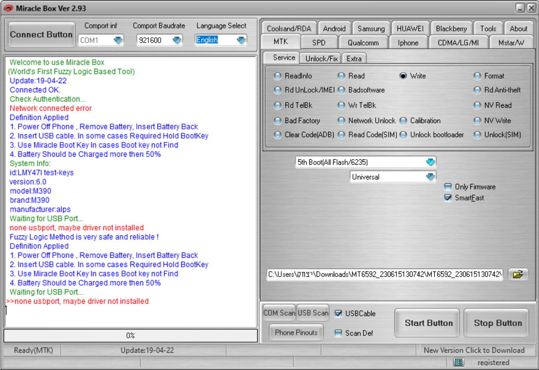Select the Read radio option
This screenshot has height=370, width=539.
tap(341, 76)
